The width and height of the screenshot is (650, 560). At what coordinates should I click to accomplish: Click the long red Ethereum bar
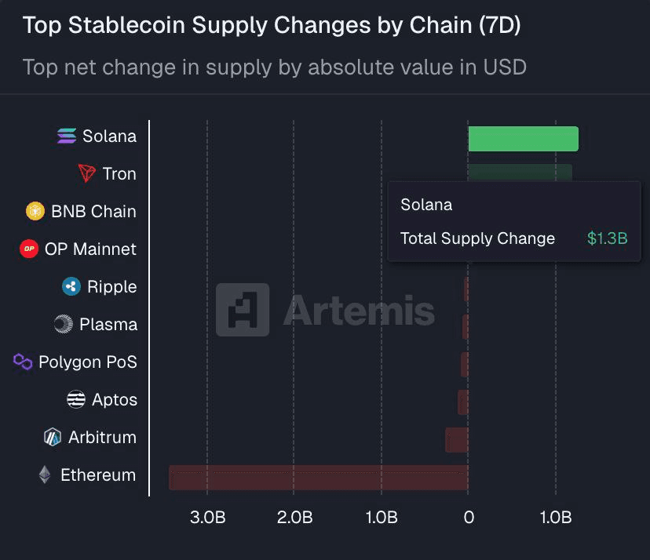click(318, 477)
